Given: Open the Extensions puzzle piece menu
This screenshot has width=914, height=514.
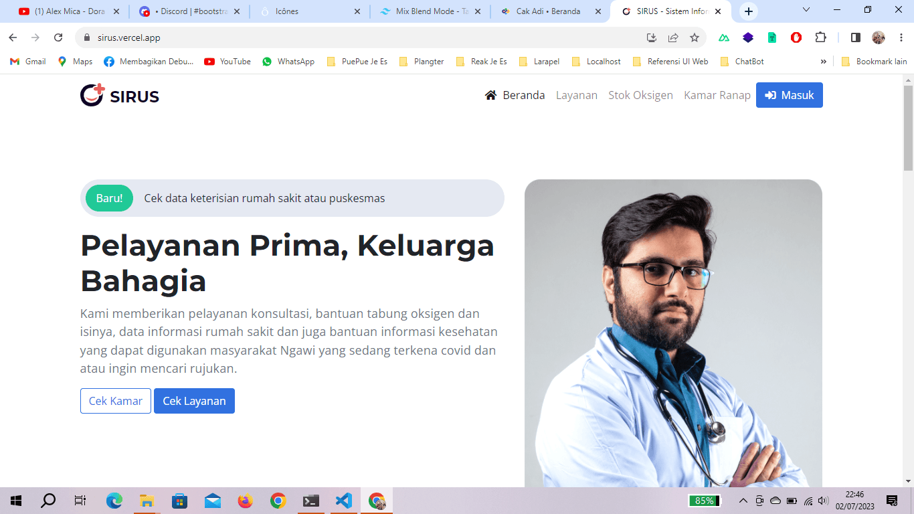Looking at the screenshot, I should click(820, 37).
